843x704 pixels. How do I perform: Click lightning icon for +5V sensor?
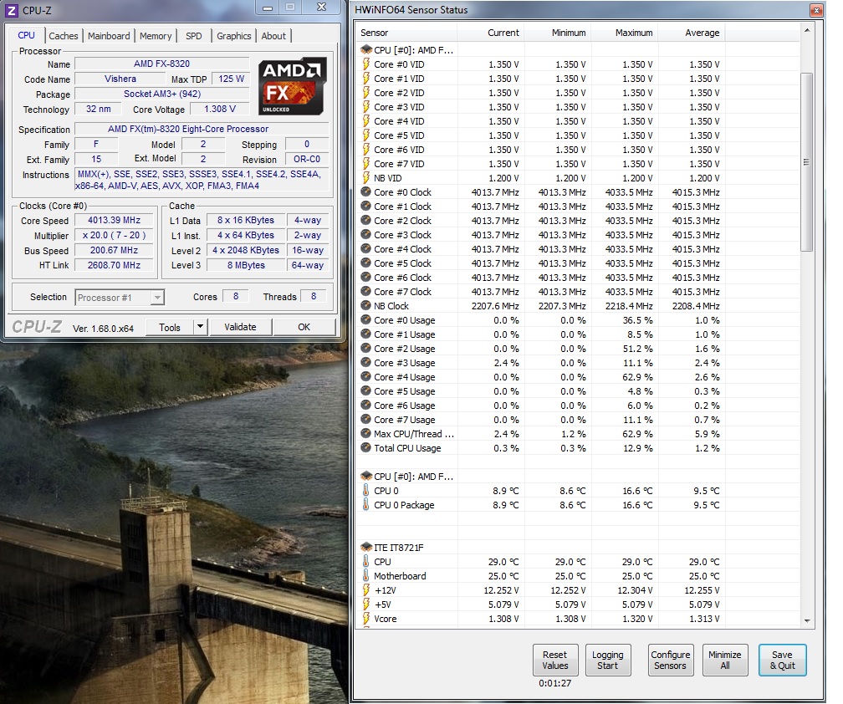pos(366,604)
